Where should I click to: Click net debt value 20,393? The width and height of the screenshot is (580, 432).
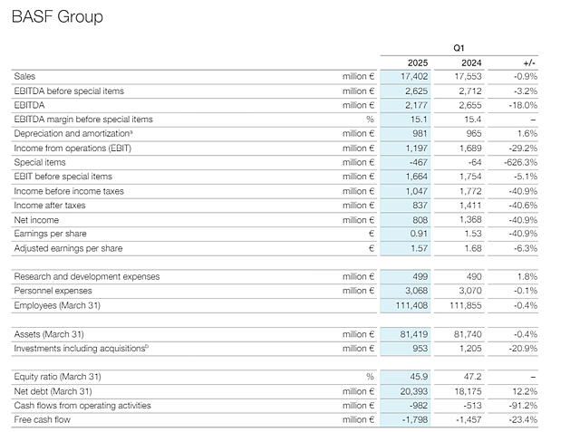[414, 391]
